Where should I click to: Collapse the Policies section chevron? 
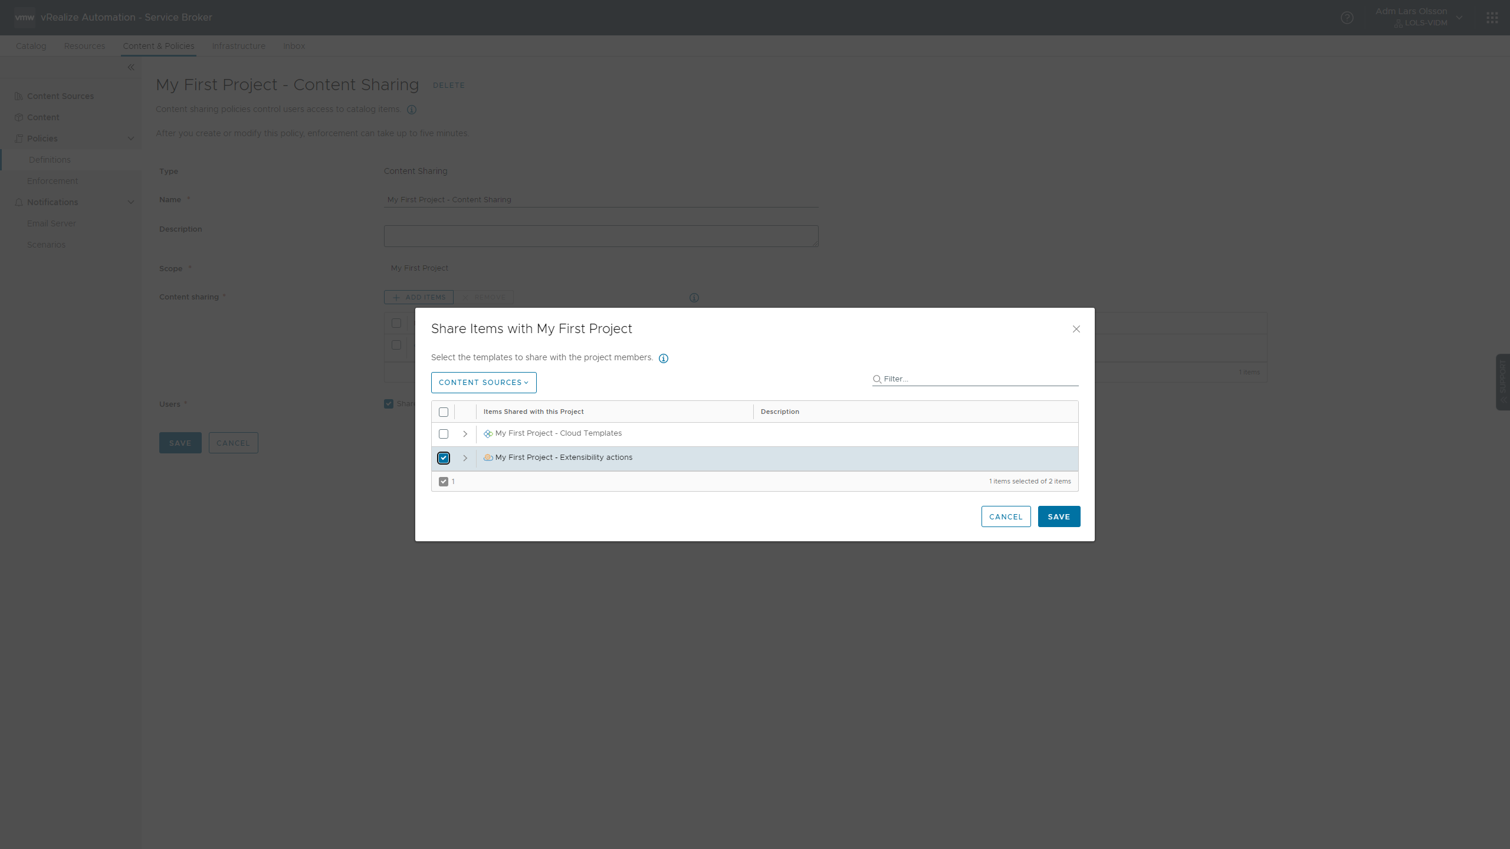(131, 139)
